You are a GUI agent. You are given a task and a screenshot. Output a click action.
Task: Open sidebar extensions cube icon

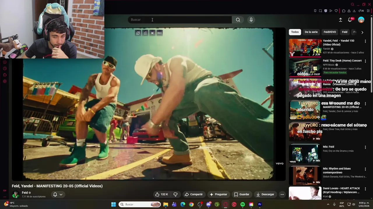(x=5, y=75)
